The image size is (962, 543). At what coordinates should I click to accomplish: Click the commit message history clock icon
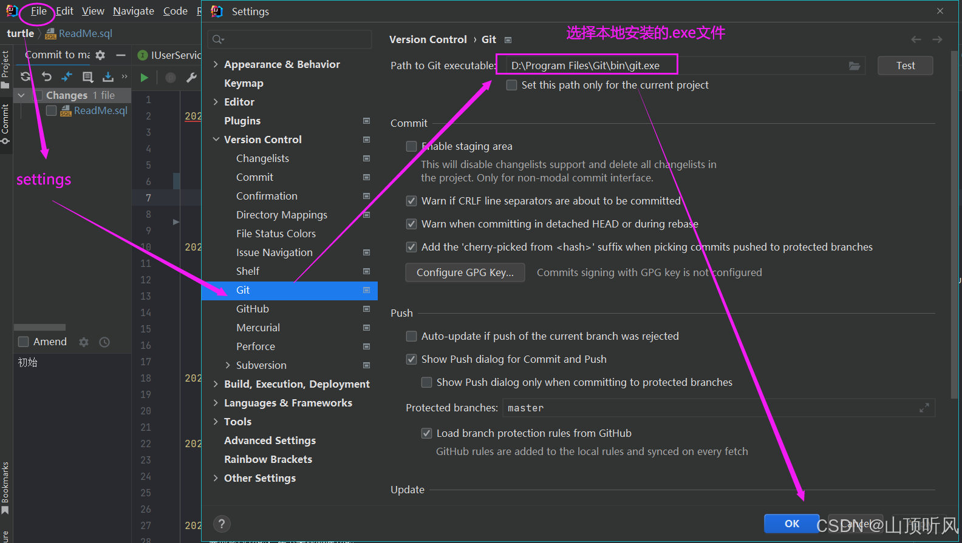(x=104, y=342)
